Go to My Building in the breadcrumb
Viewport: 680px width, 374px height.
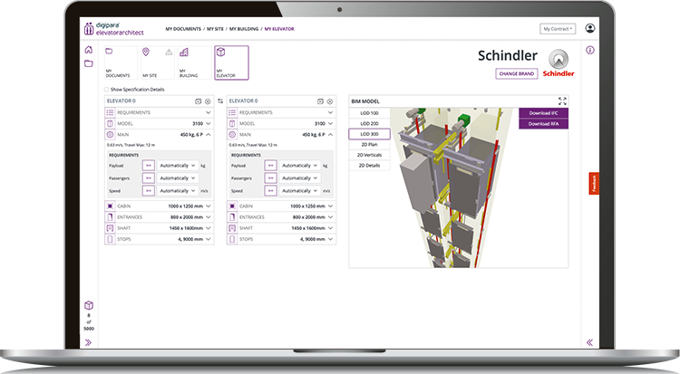tap(244, 29)
